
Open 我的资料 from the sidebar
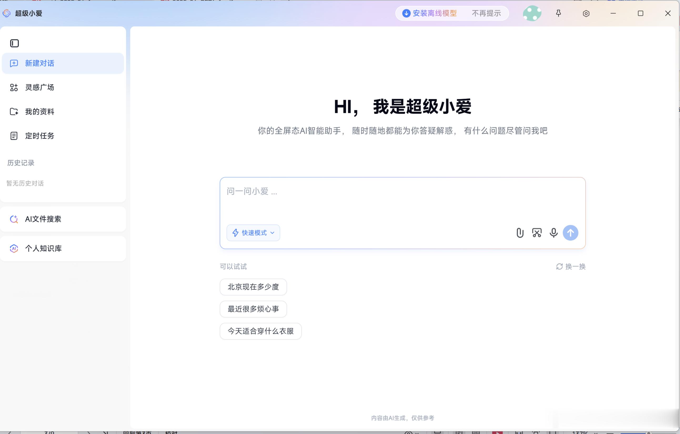point(63,112)
